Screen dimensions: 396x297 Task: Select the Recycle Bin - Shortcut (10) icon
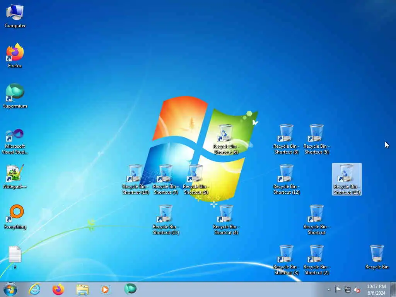135,179
